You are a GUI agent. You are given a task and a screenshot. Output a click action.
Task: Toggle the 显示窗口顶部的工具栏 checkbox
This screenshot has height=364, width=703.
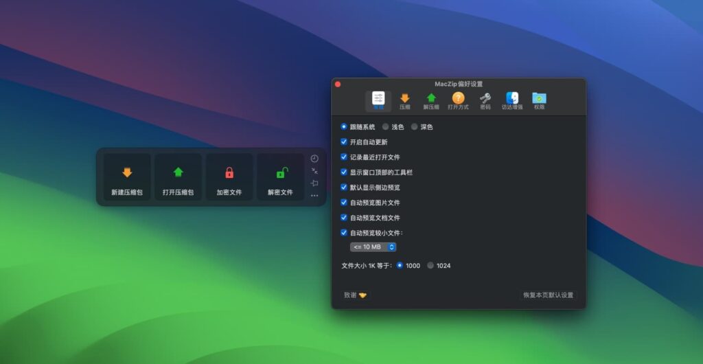(x=344, y=172)
